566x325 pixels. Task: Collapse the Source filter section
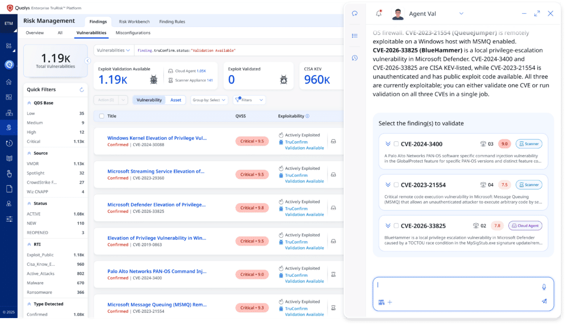(29, 153)
